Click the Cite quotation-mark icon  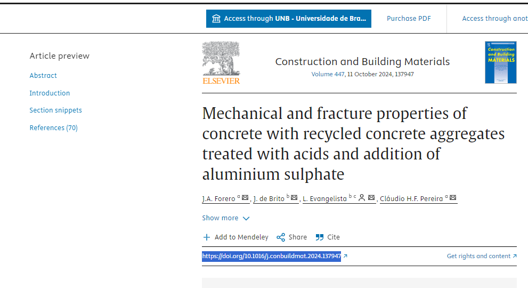320,237
